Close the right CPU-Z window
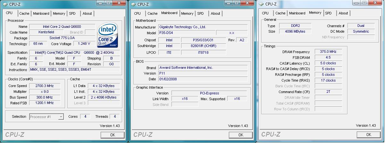The height and width of the screenshot is (168, 392). tap(376, 3)
